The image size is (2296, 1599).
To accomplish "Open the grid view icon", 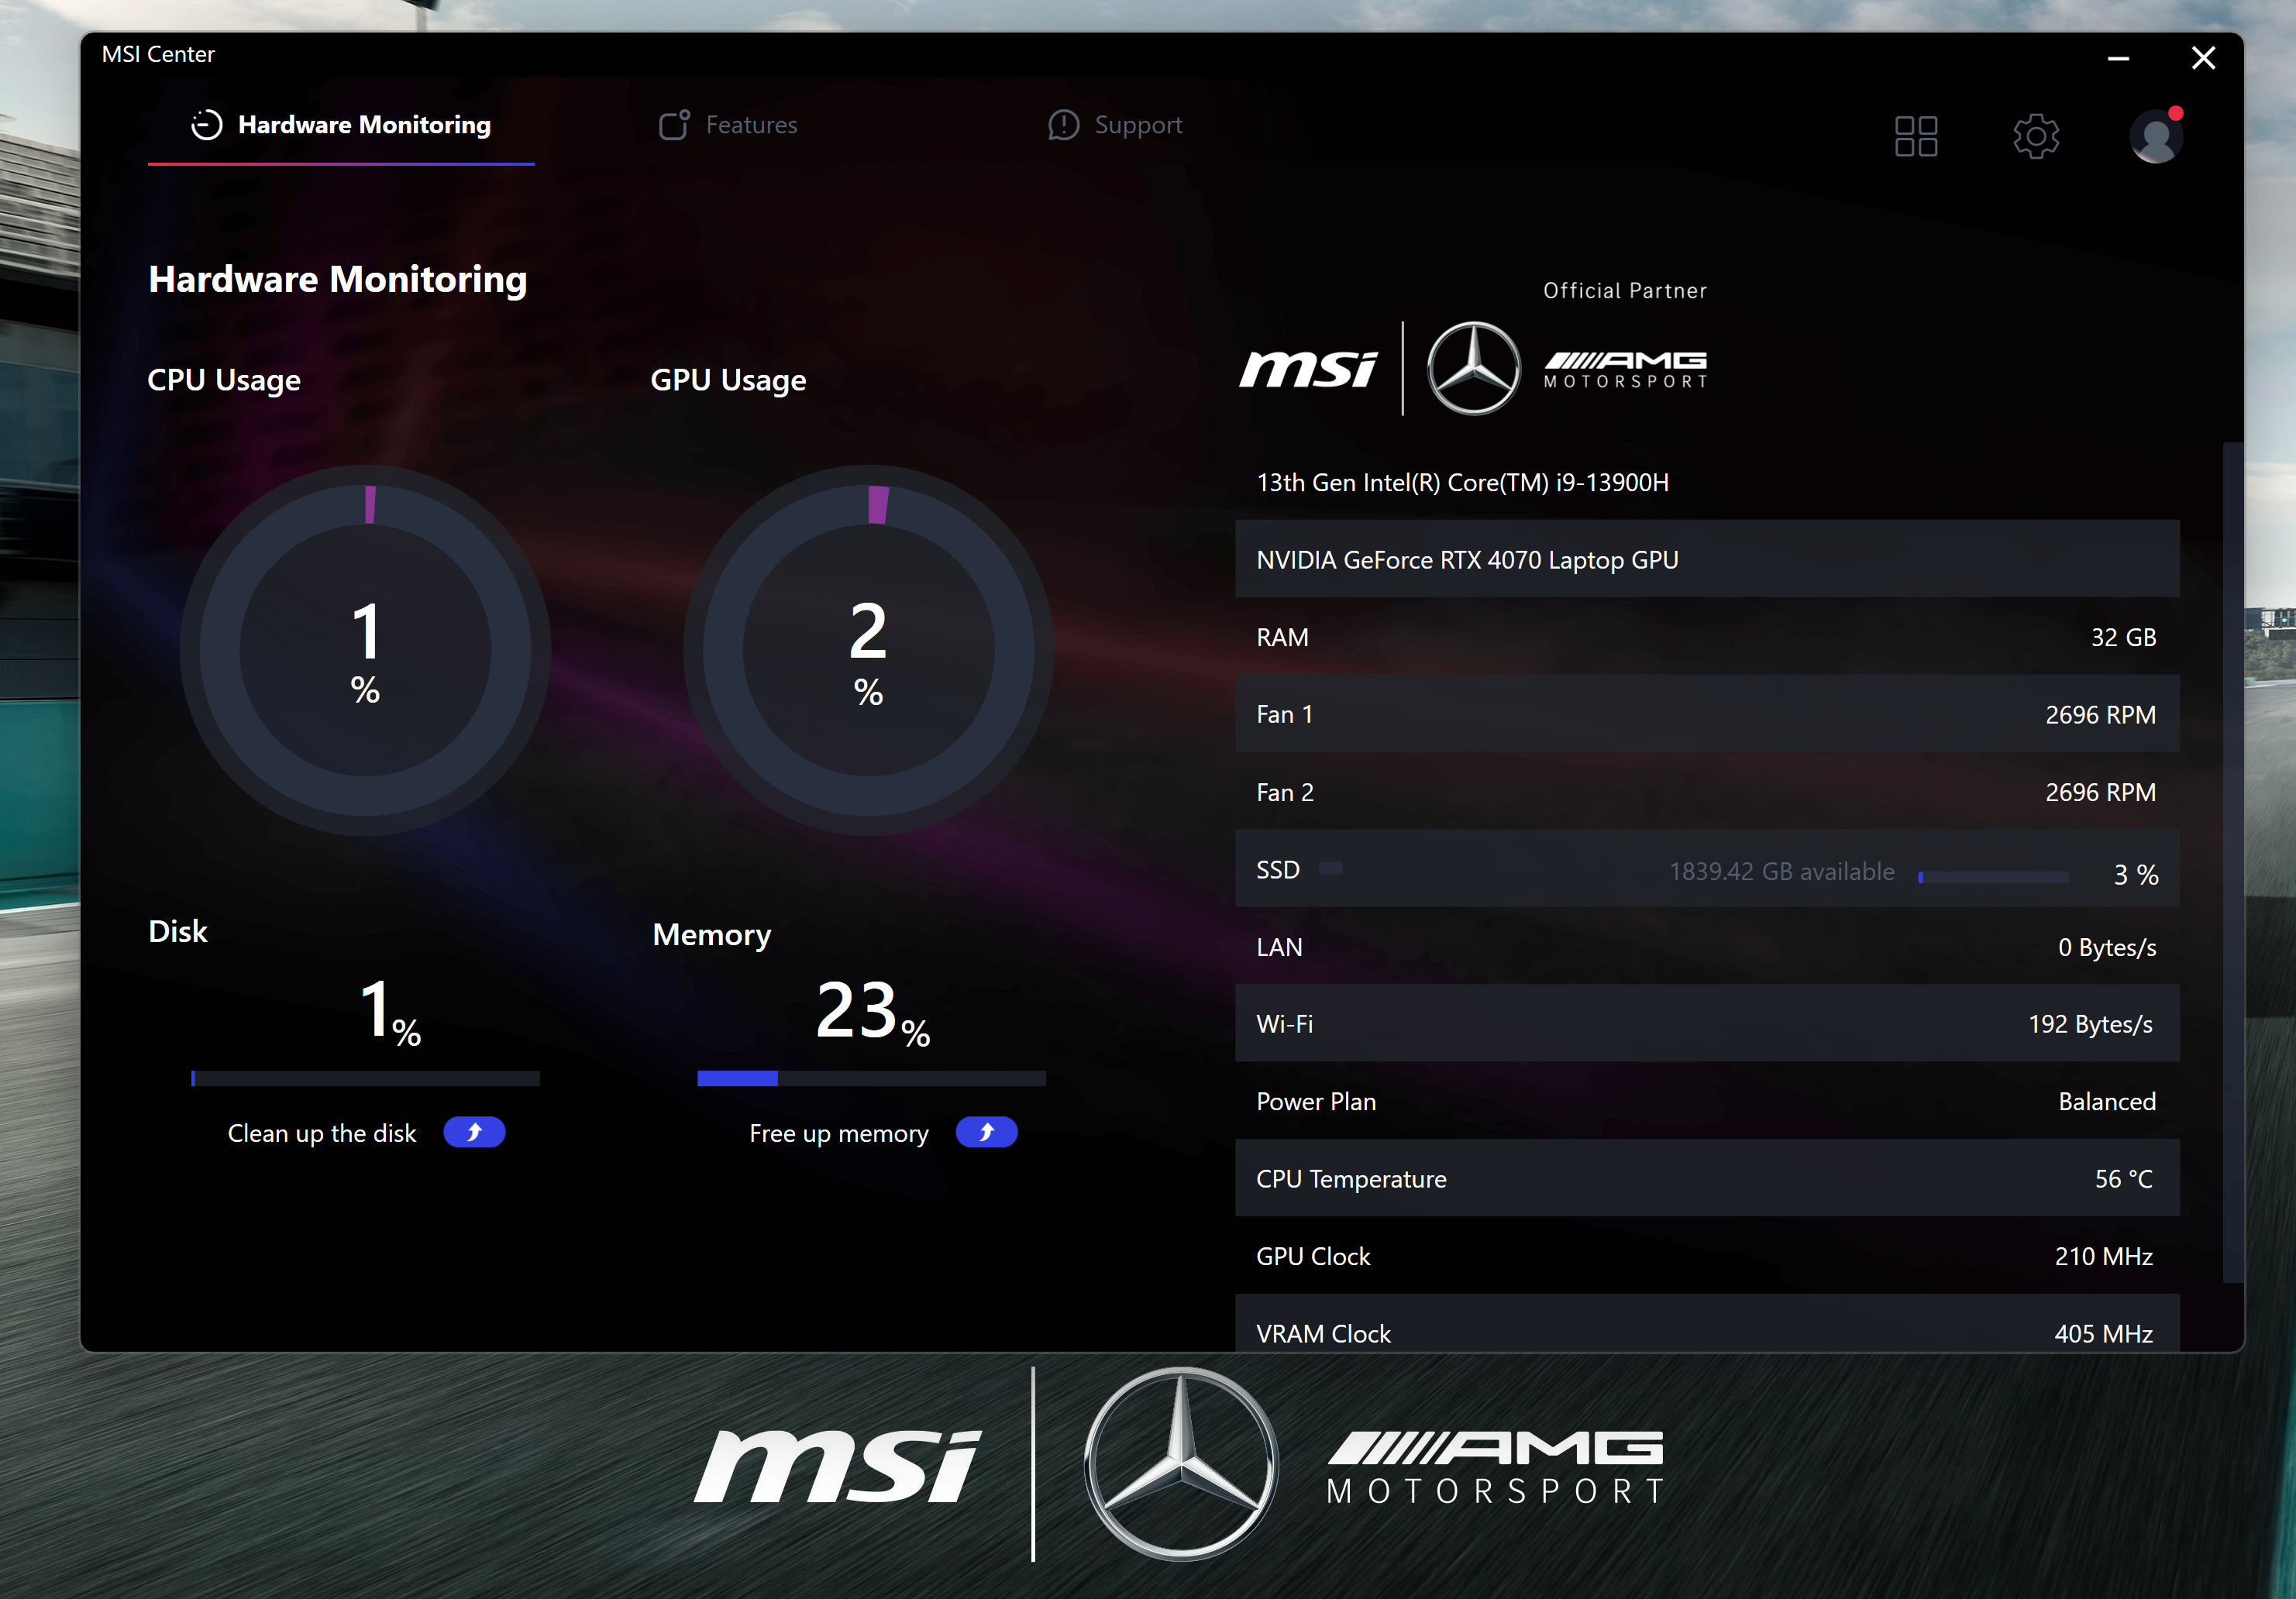I will tap(1916, 136).
